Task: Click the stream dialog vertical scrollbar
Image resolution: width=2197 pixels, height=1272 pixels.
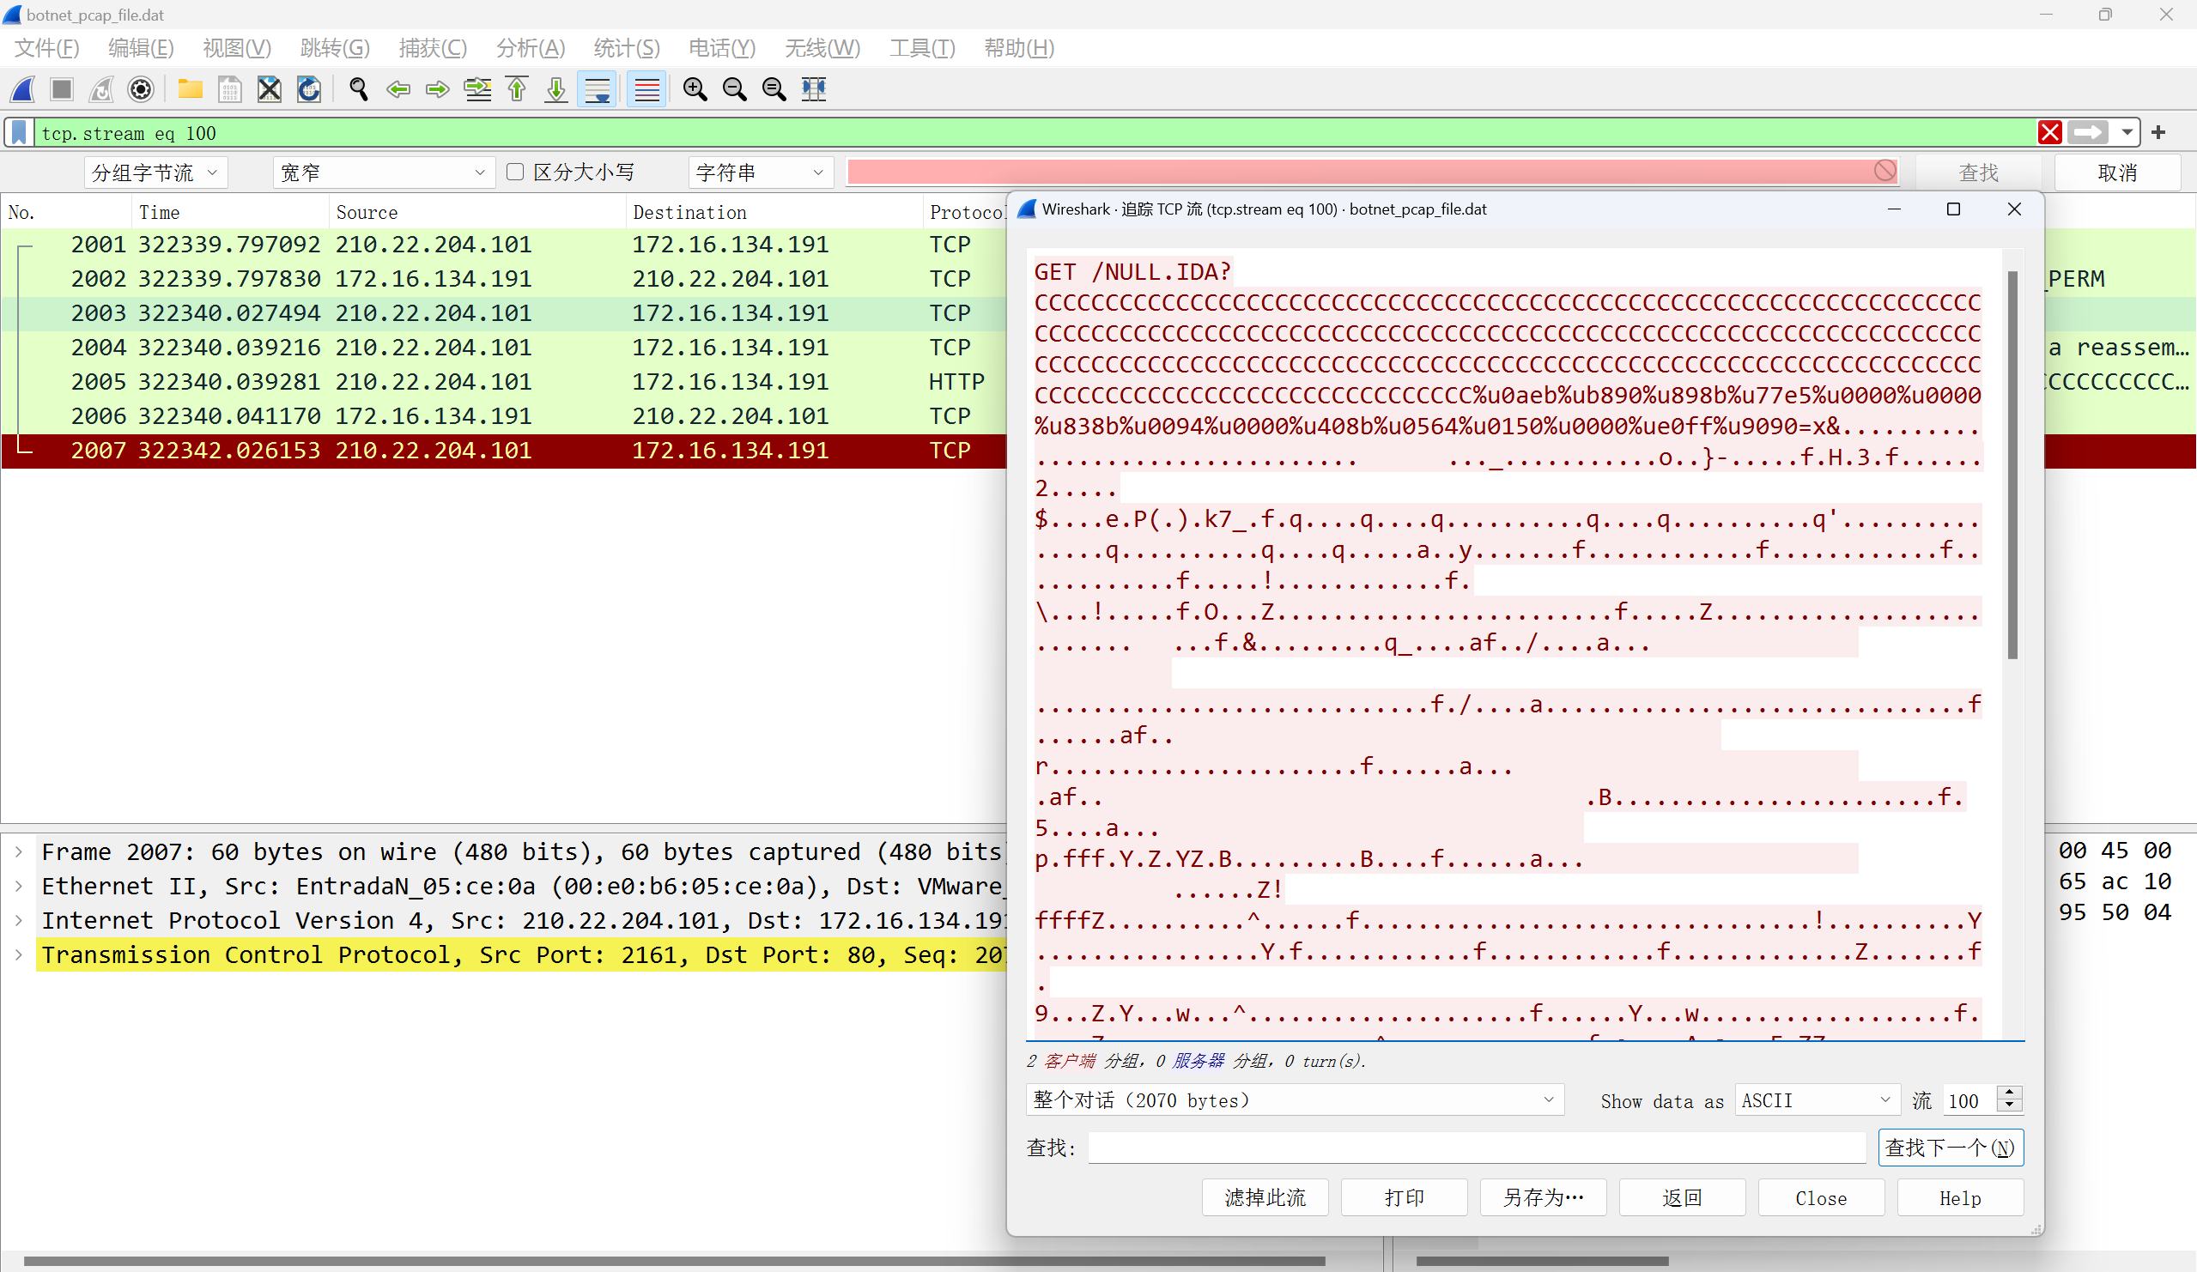Action: [2012, 464]
